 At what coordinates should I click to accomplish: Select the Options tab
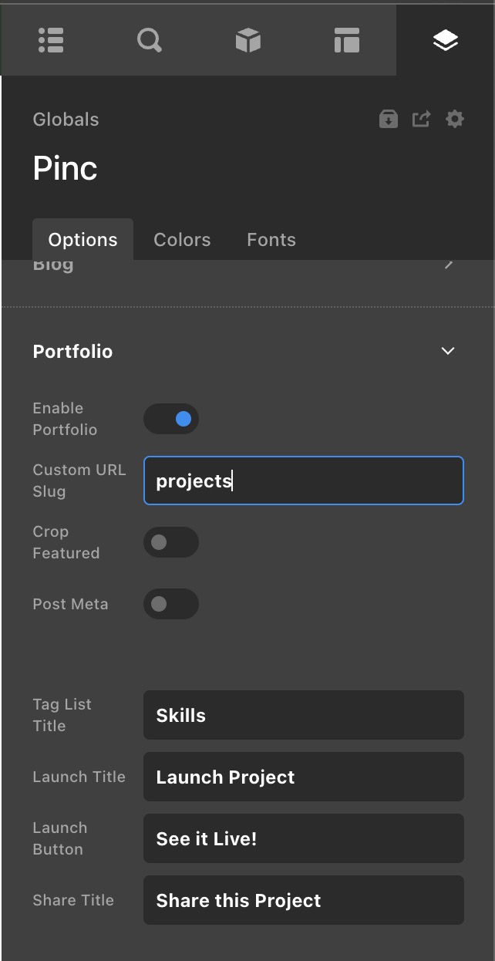(x=82, y=240)
